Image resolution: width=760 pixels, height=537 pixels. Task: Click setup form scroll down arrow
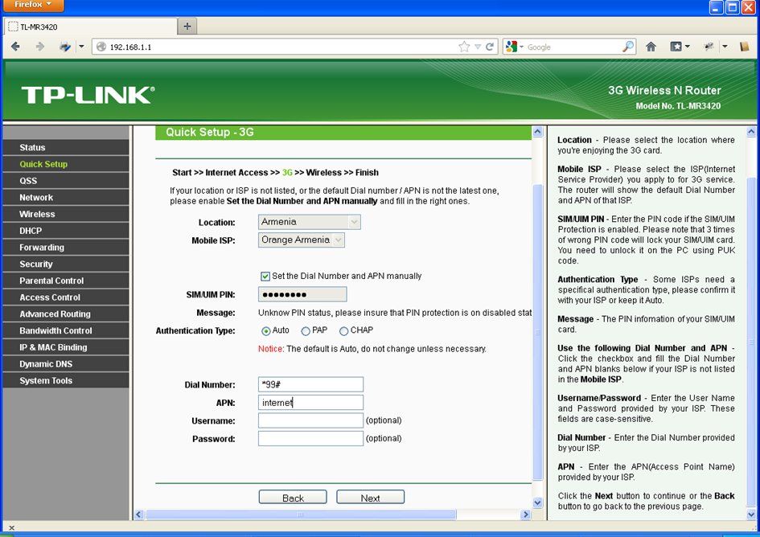pos(537,502)
